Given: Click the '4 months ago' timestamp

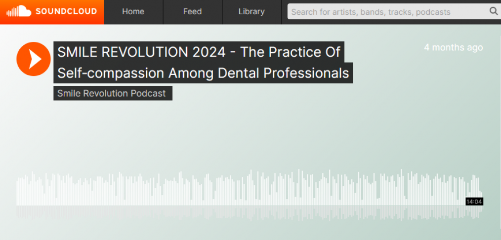Looking at the screenshot, I should pos(454,47).
